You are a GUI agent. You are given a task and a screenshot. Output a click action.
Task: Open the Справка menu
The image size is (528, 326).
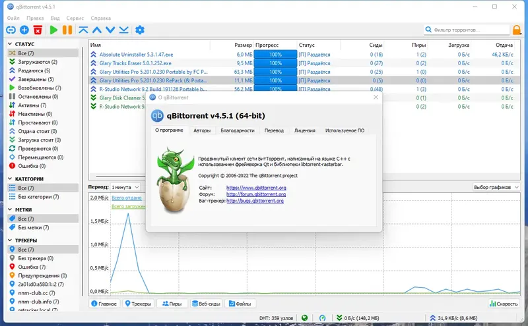click(101, 18)
